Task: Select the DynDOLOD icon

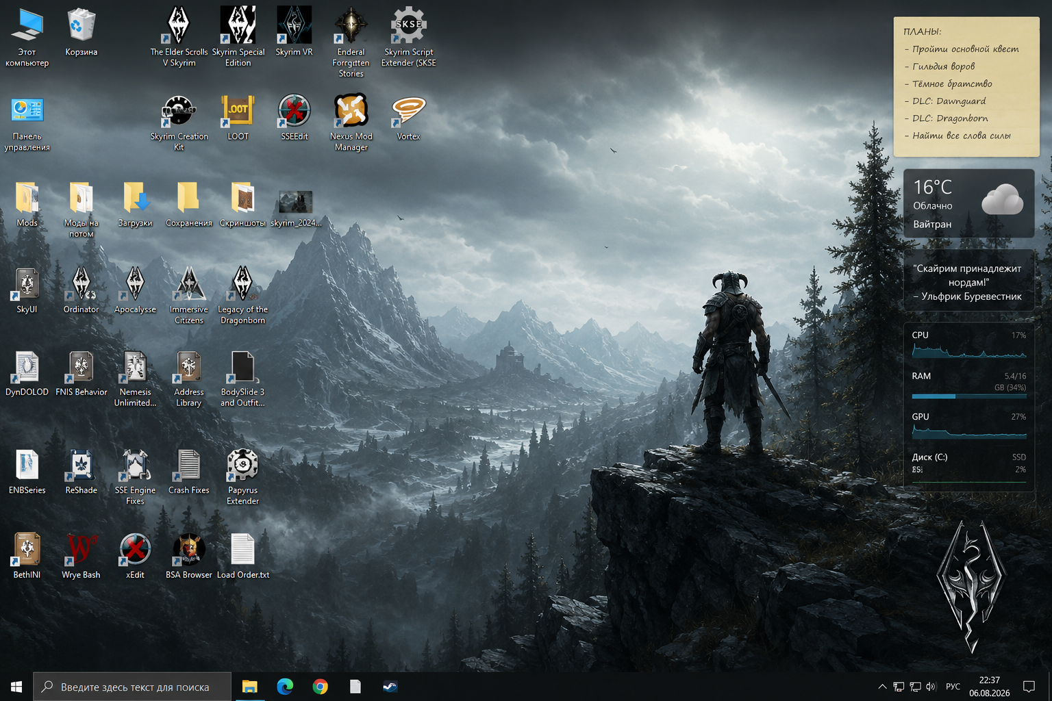Action: click(x=27, y=373)
